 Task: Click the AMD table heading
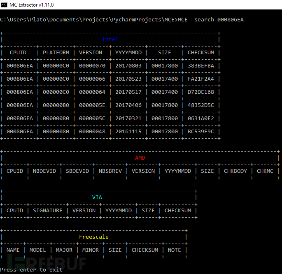(140, 158)
